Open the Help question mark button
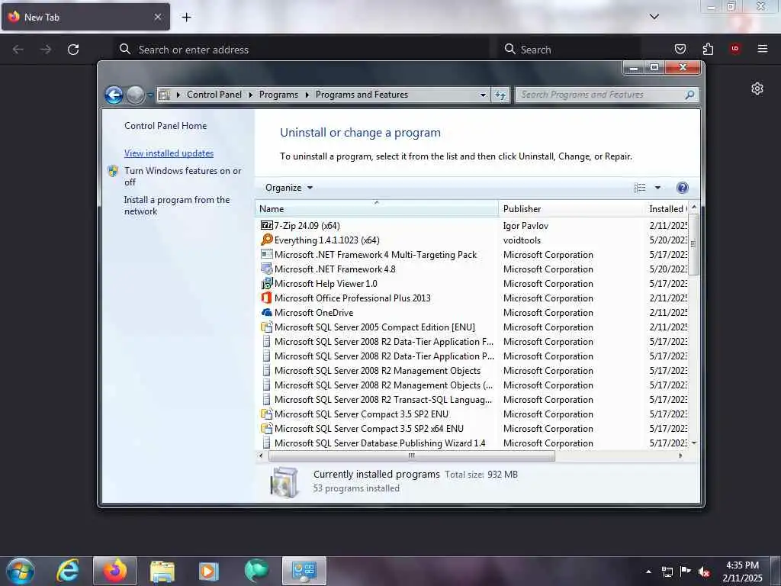Screen dimensions: 781x586 click(683, 188)
